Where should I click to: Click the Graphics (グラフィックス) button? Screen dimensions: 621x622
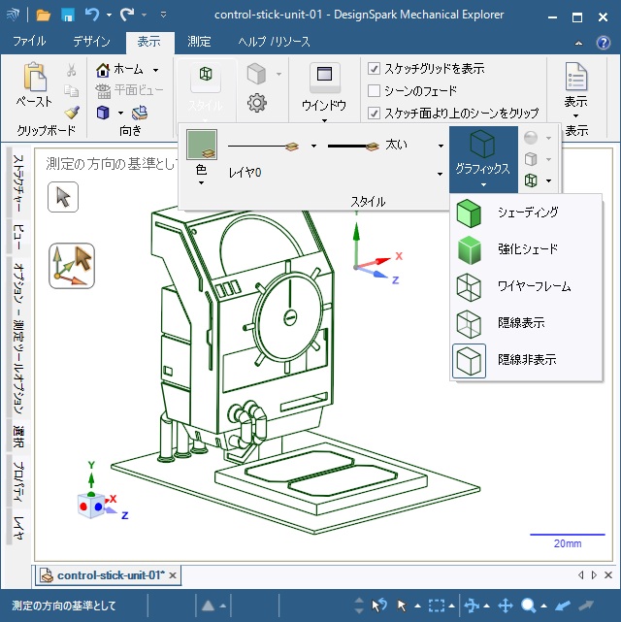coord(482,155)
